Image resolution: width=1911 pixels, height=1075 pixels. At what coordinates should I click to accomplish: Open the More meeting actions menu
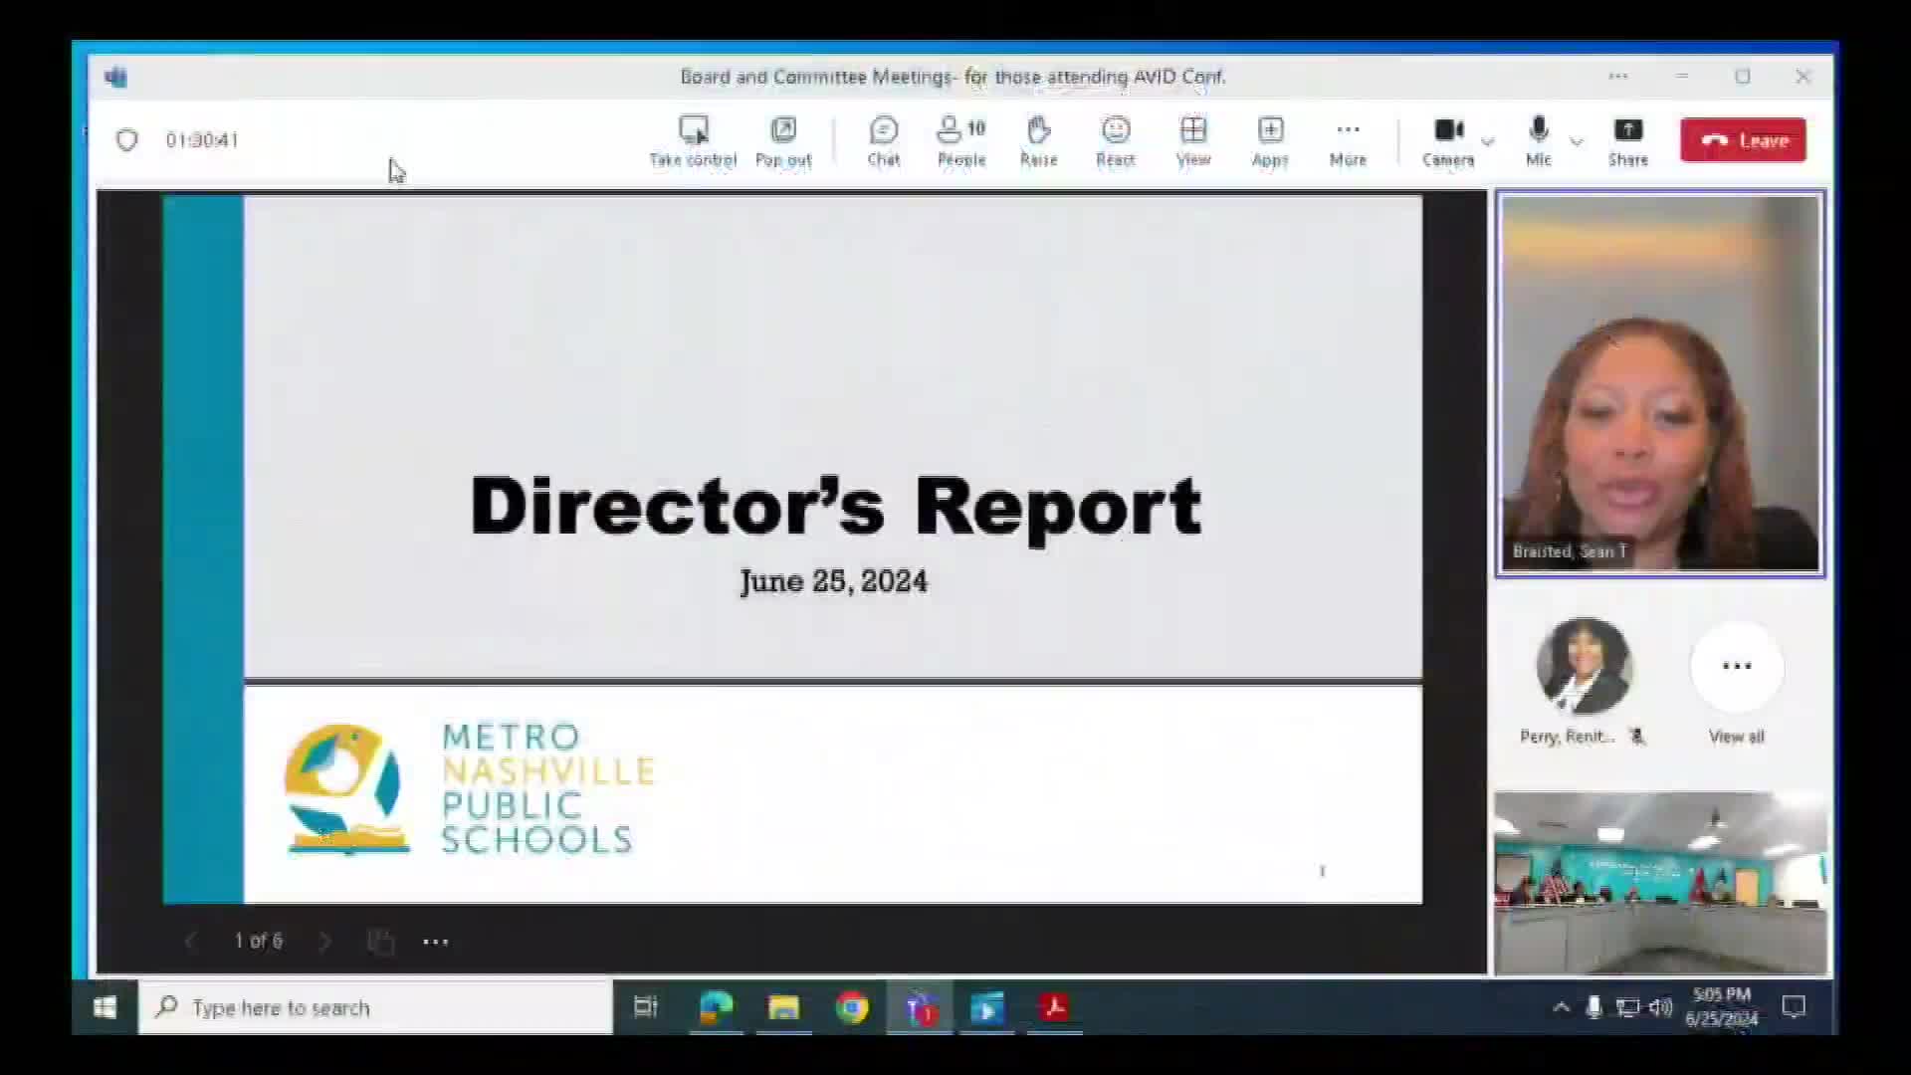tap(1348, 139)
